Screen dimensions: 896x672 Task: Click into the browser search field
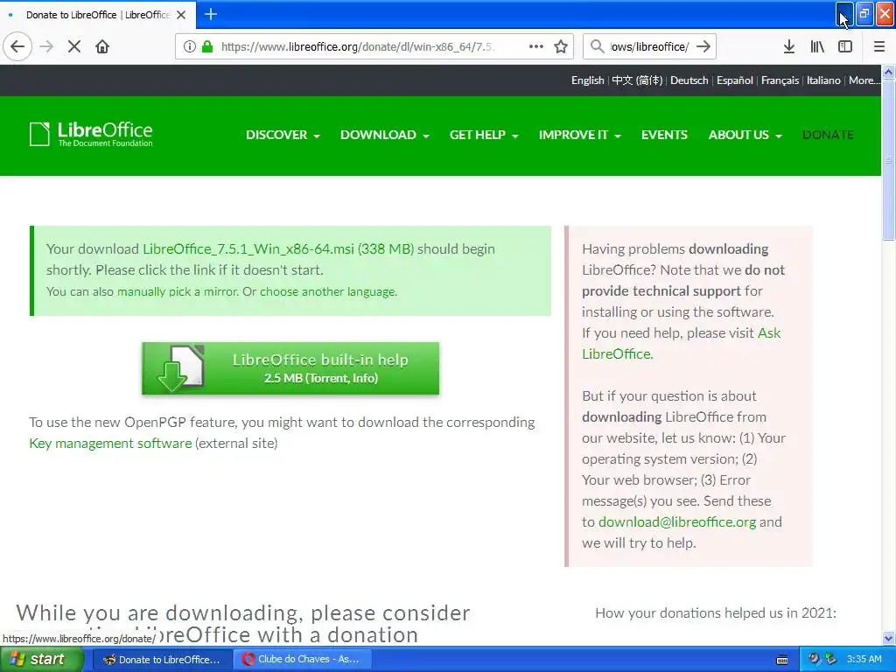click(650, 46)
